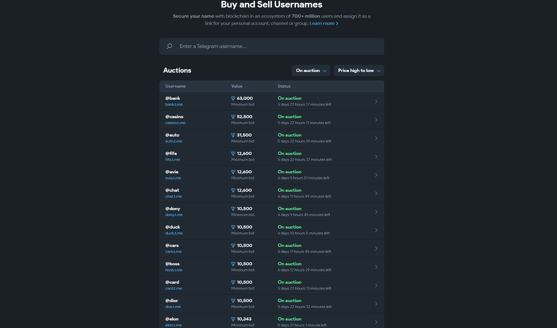Expand the On auction filter dropdown

click(x=311, y=71)
